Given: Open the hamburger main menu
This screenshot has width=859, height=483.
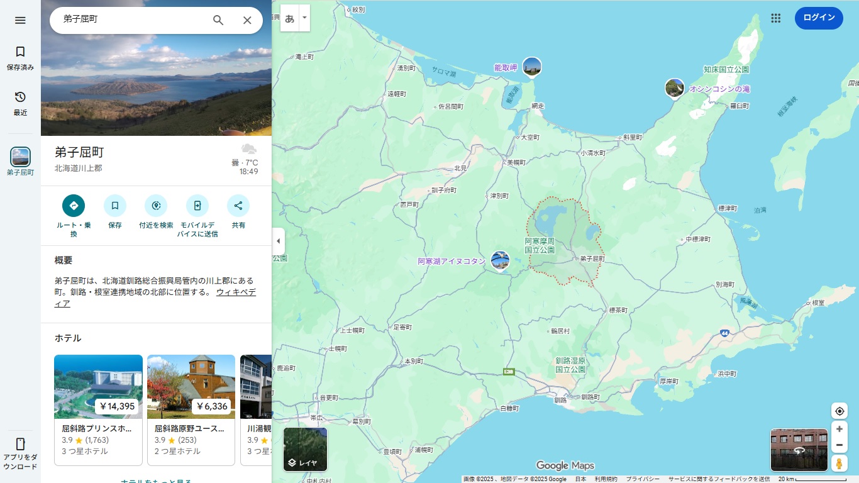Looking at the screenshot, I should click(x=20, y=20).
